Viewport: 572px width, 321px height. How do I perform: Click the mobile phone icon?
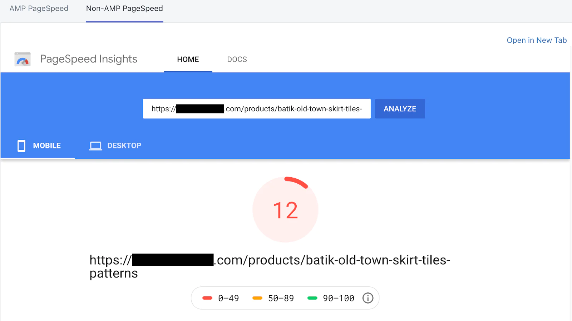(x=21, y=146)
